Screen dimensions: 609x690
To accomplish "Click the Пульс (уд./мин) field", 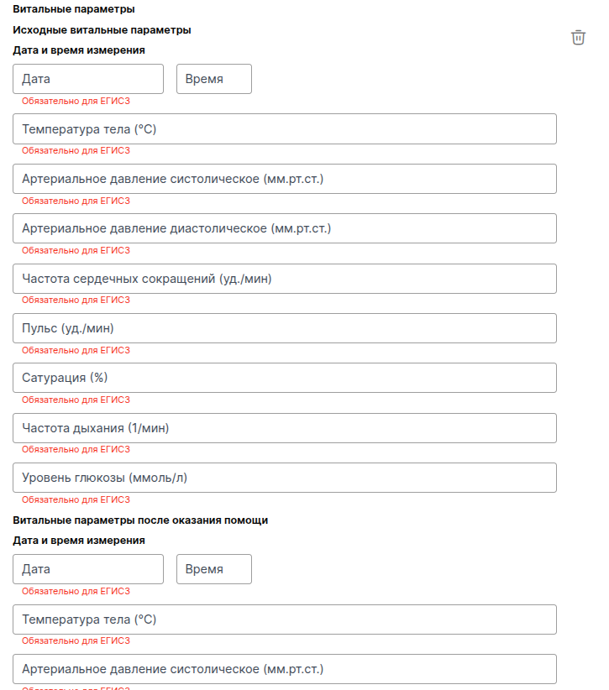I will pyautogui.click(x=285, y=328).
